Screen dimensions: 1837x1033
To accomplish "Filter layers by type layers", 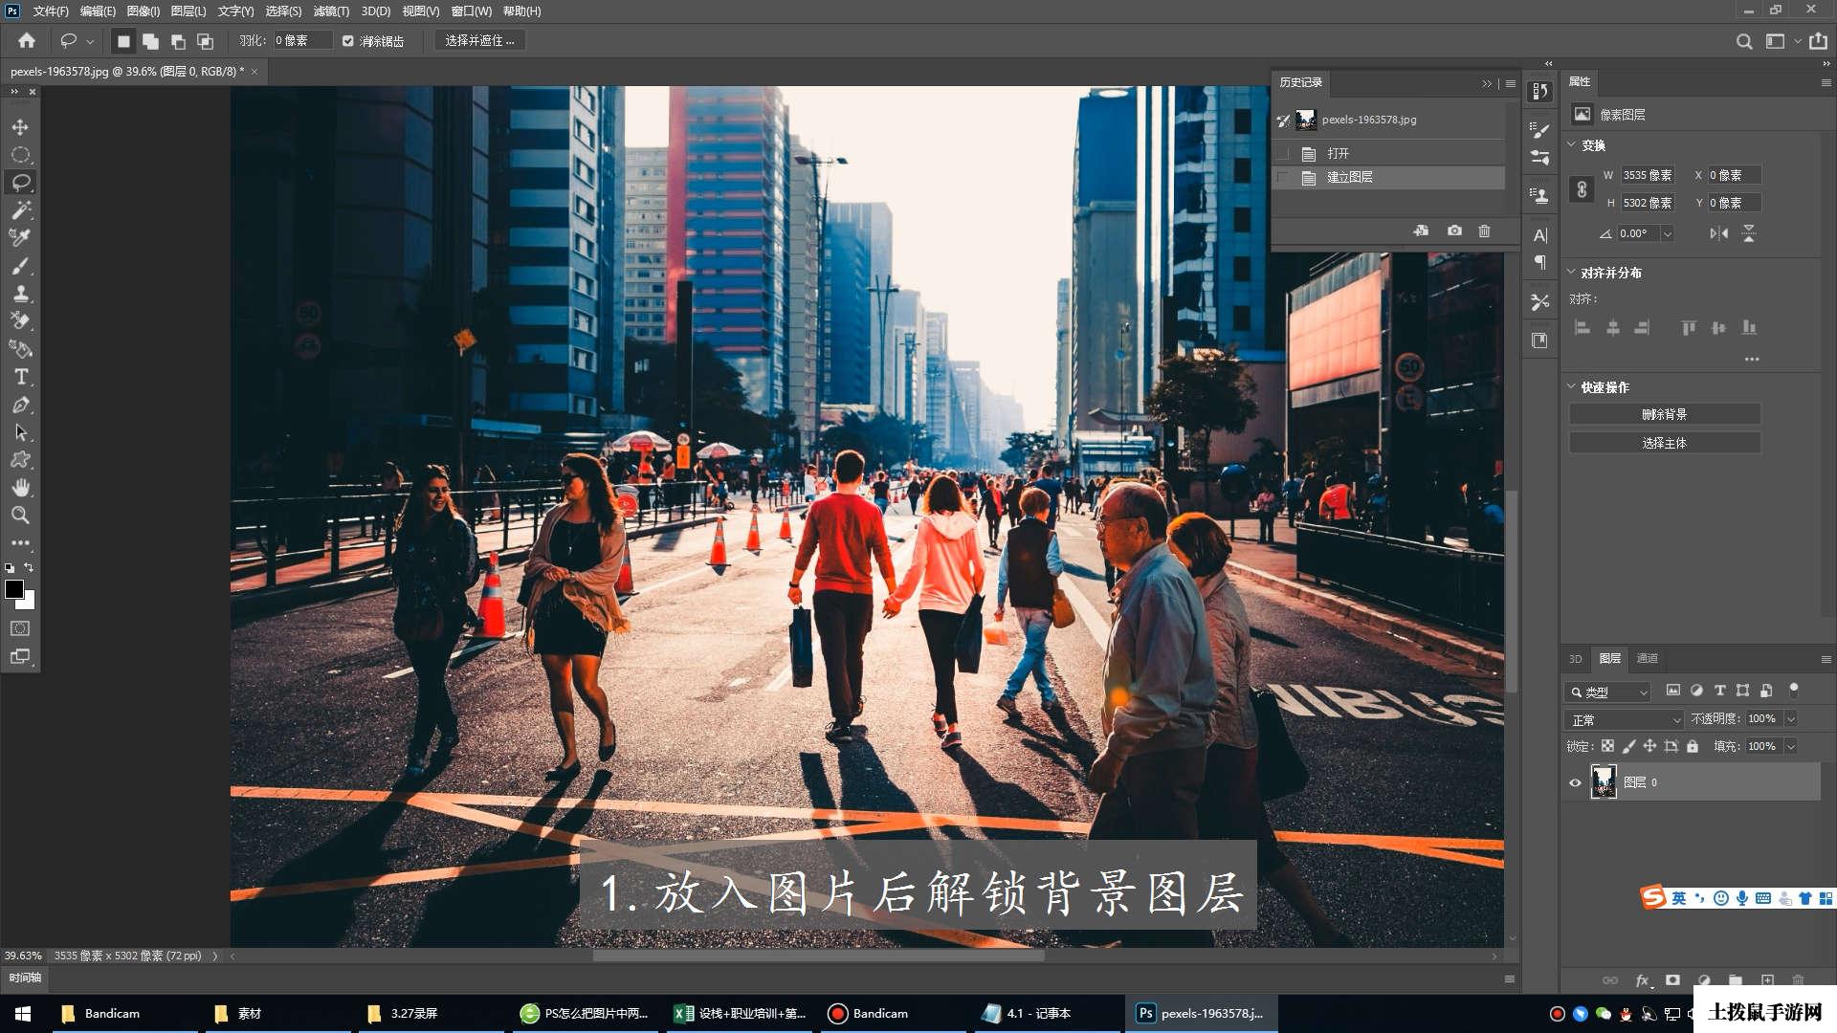I will click(1719, 691).
